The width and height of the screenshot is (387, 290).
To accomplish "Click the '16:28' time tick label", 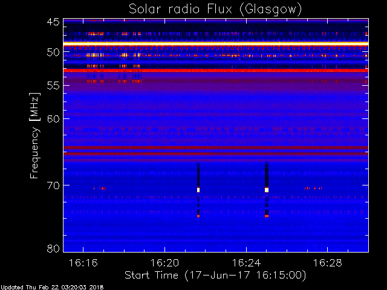I will point(328,263).
